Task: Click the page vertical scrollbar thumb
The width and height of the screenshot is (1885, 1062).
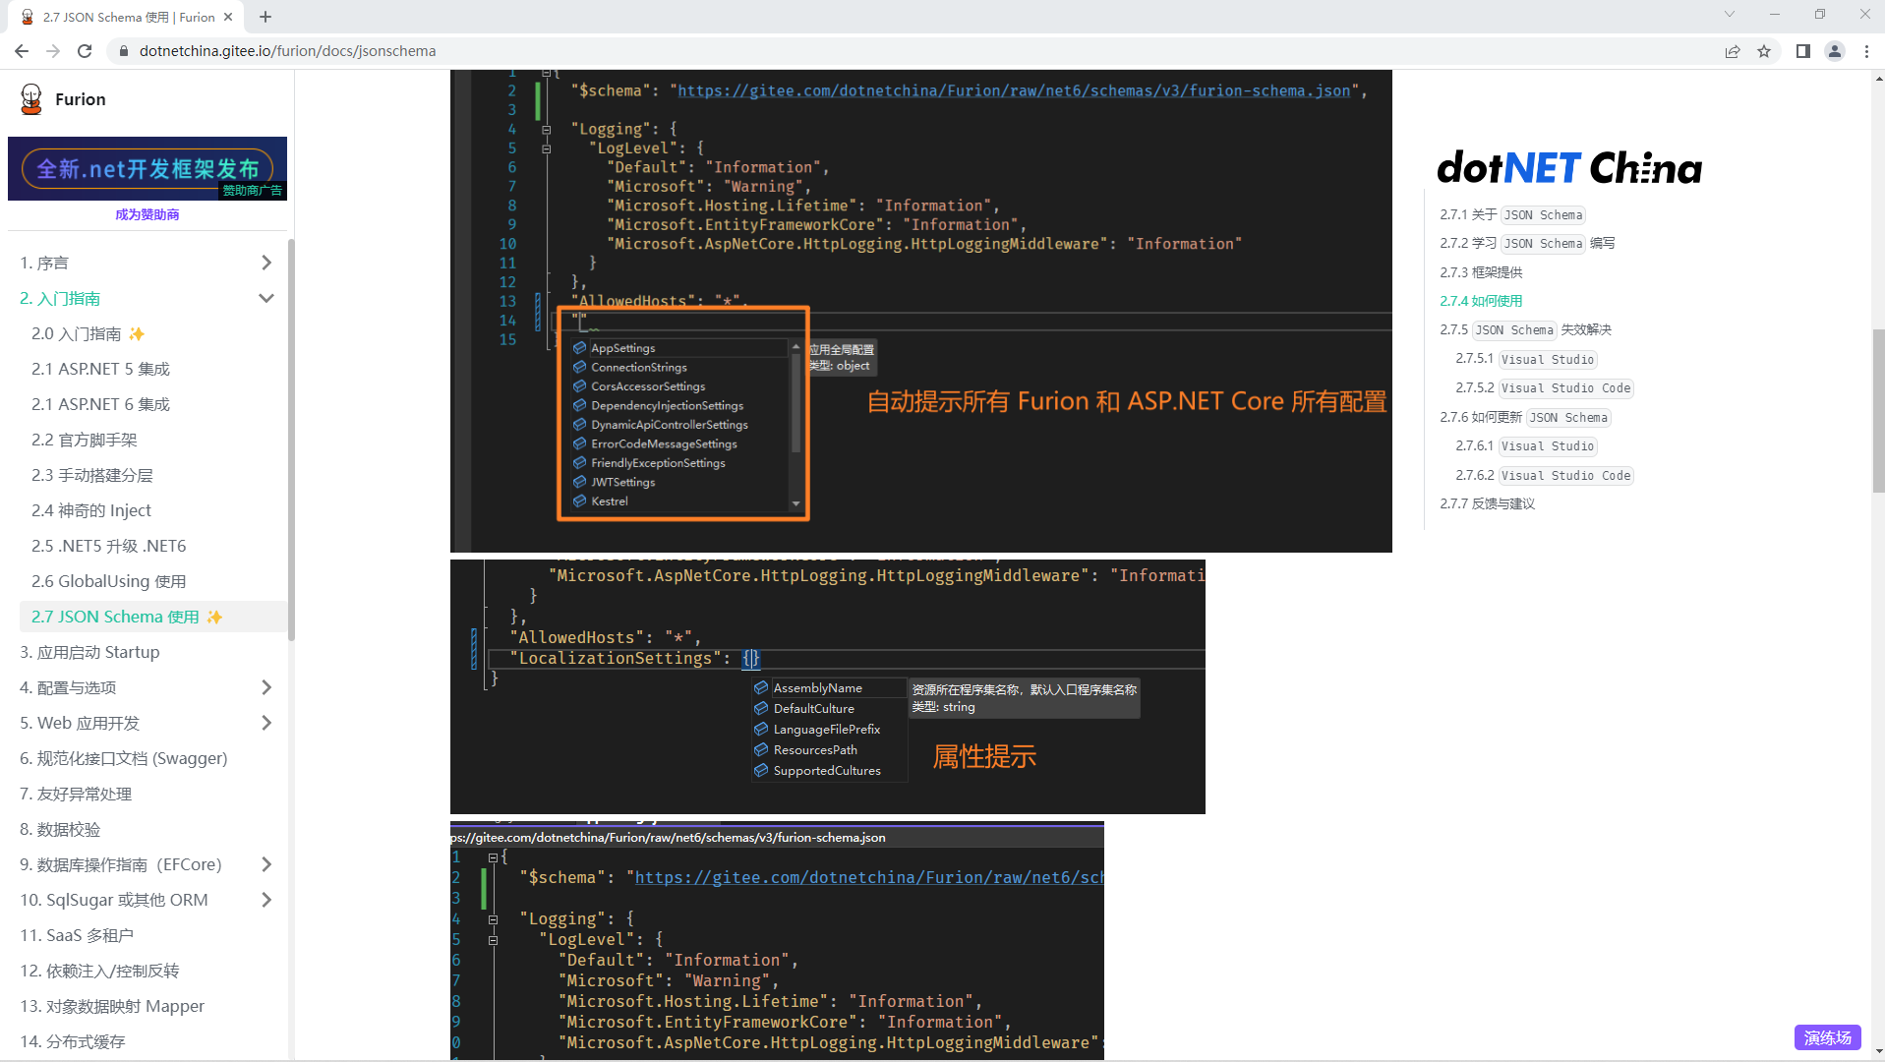Action: [1878, 411]
